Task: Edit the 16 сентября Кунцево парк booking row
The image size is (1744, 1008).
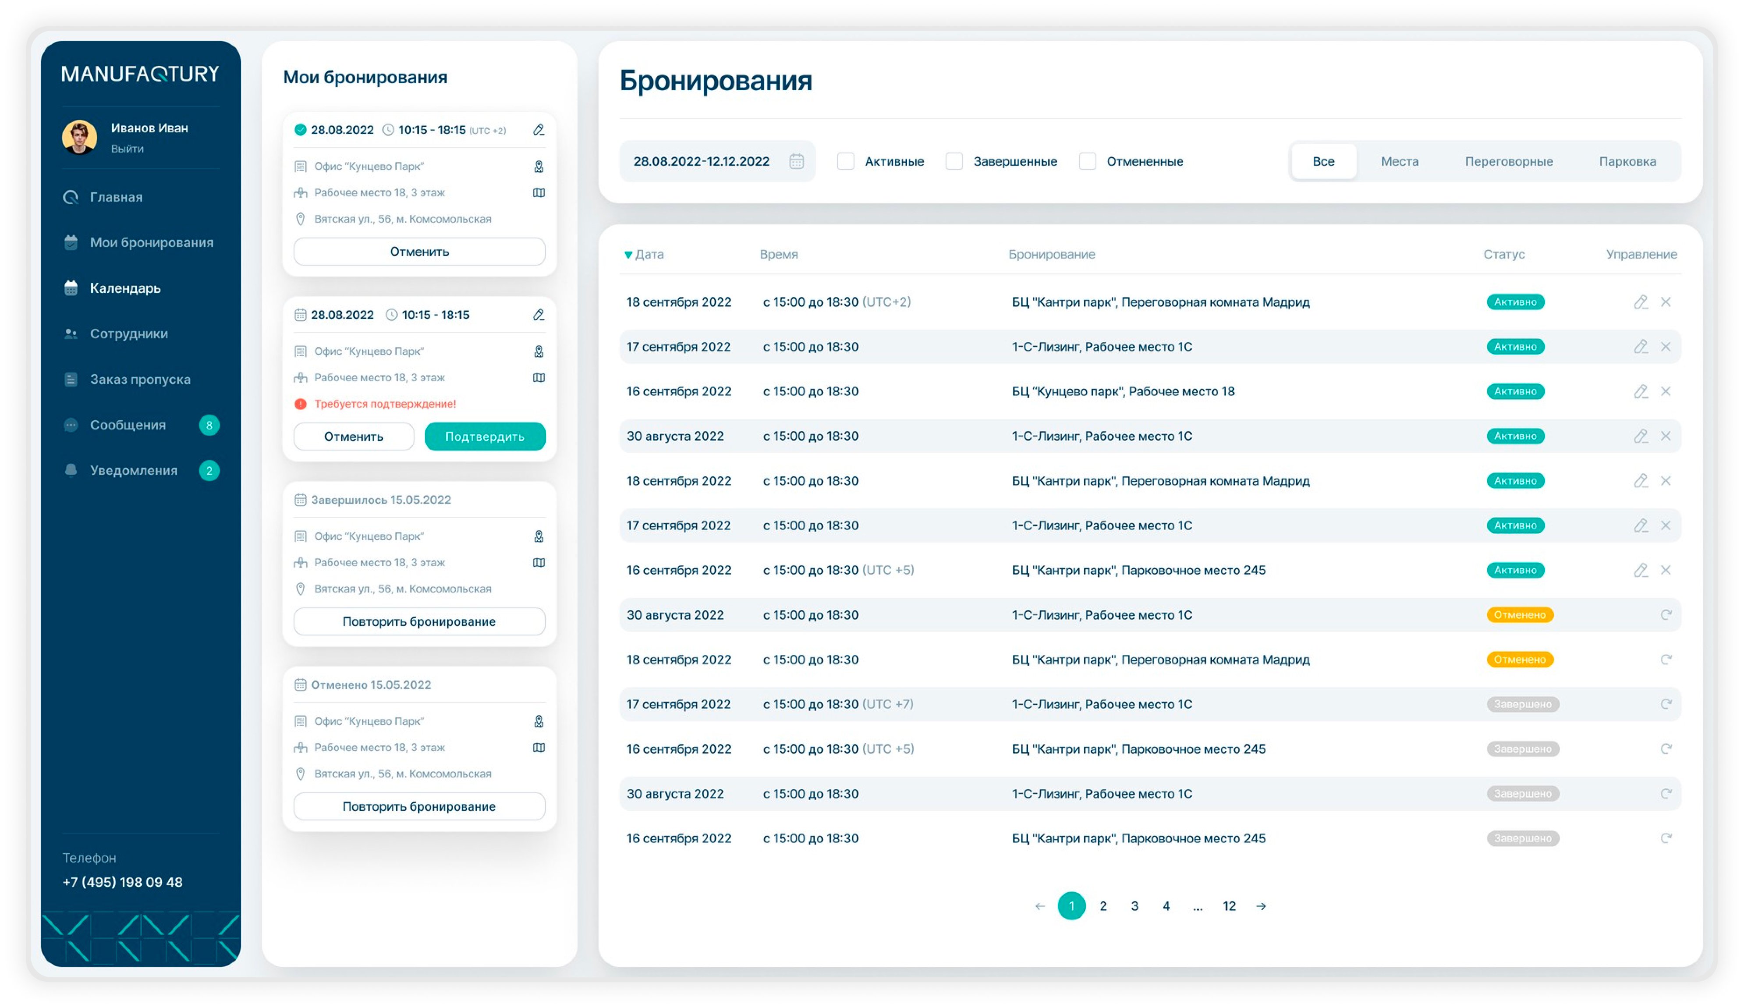Action: (x=1640, y=391)
